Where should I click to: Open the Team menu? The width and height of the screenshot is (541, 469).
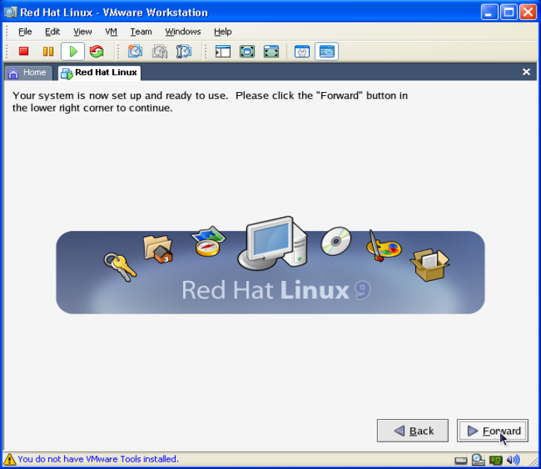(x=141, y=31)
